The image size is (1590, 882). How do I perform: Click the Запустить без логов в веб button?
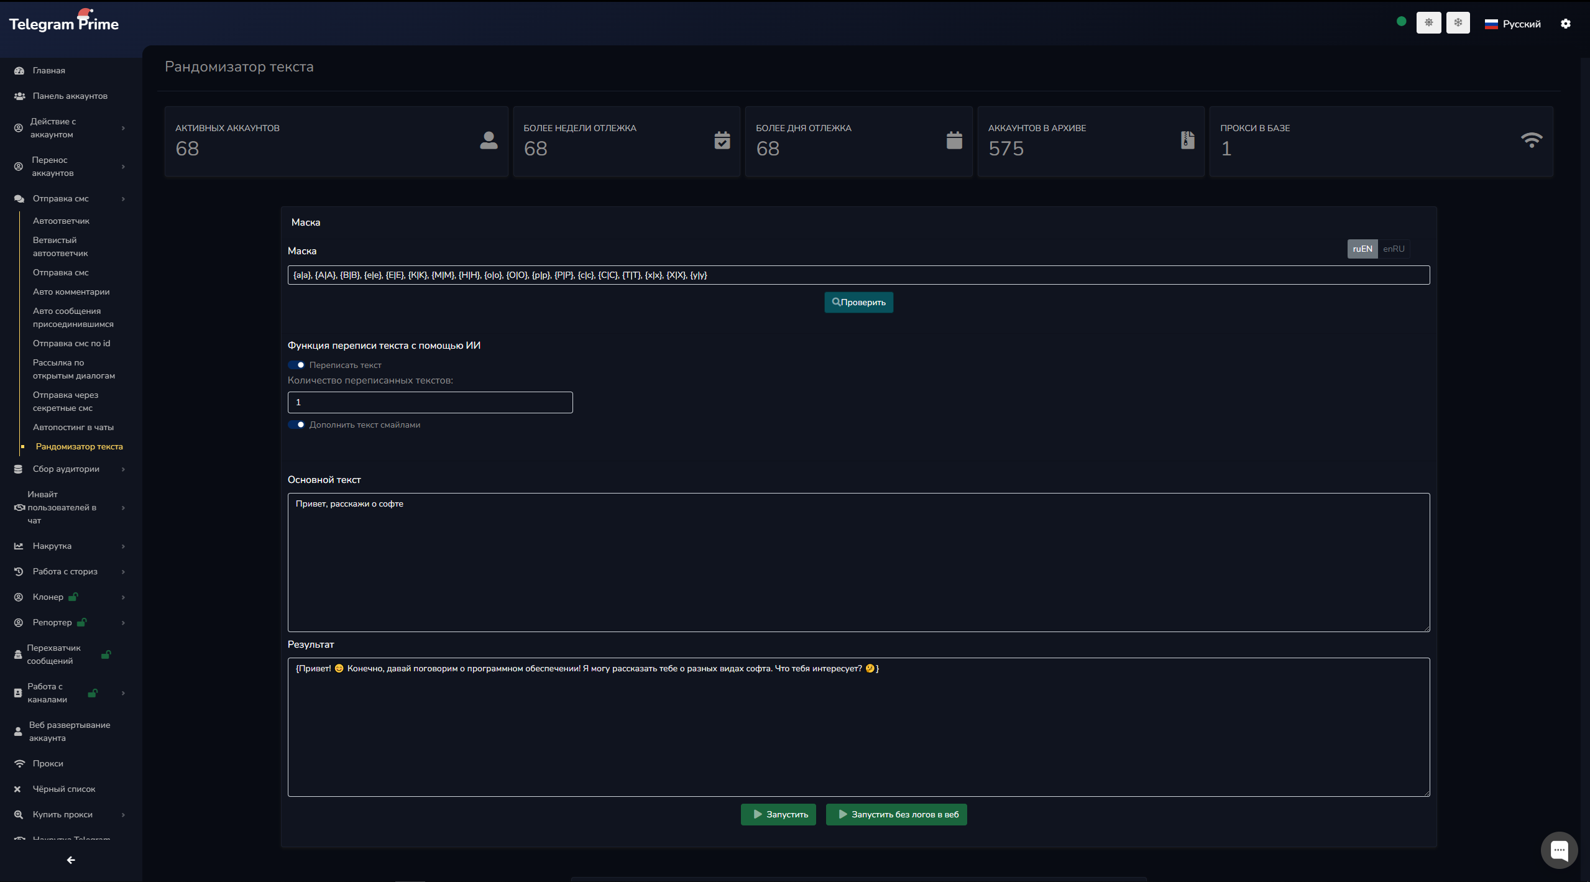click(896, 814)
